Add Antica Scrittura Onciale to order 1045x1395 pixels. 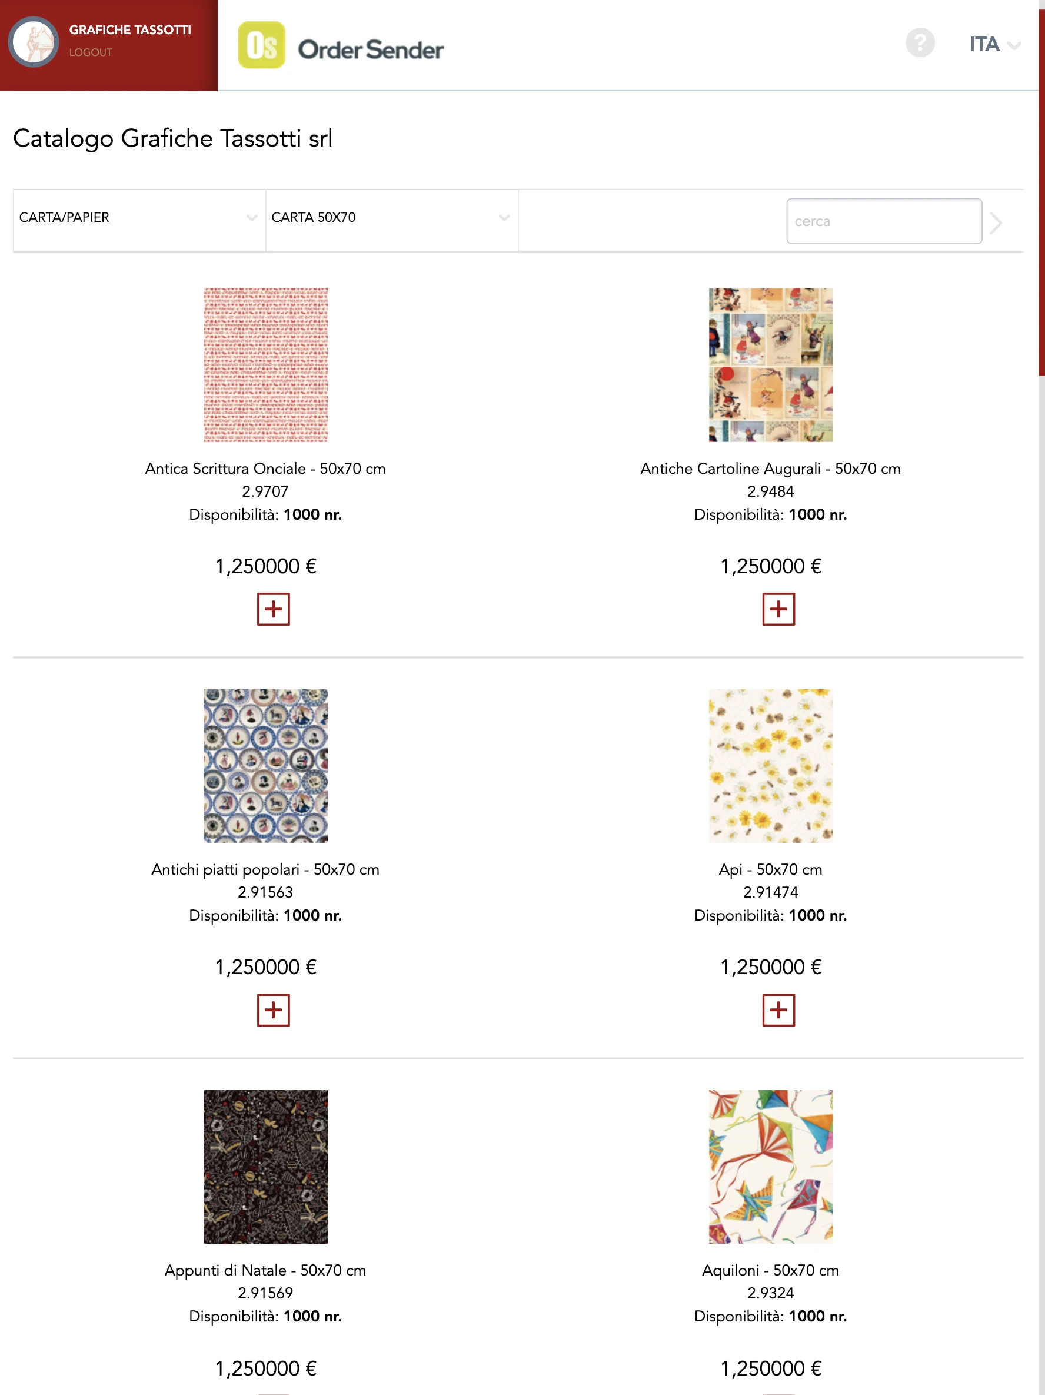[274, 609]
